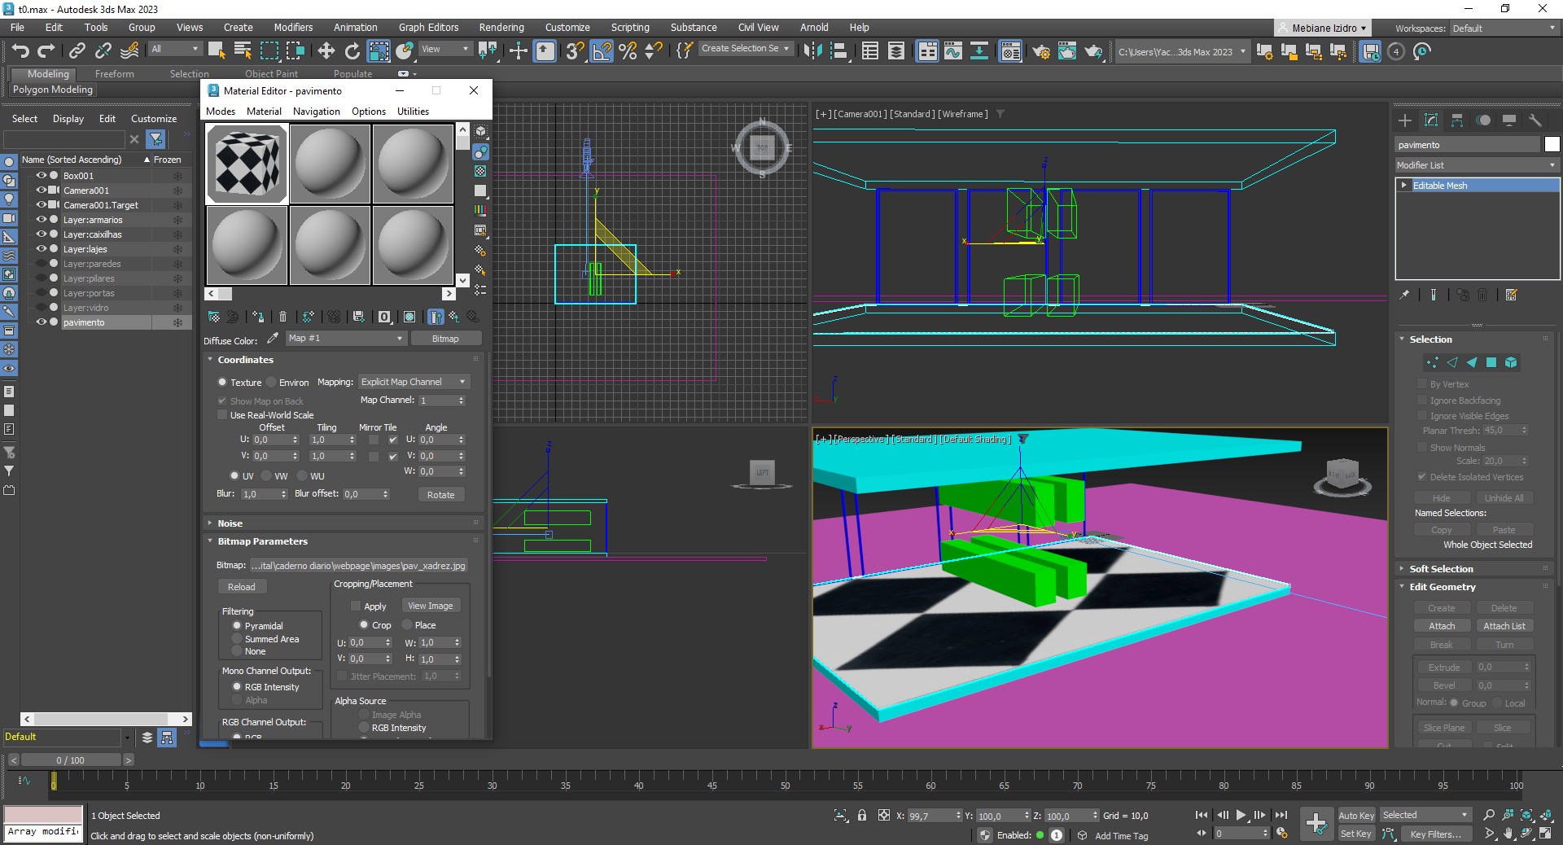1563x845 pixels.
Task: Click the View Image button
Action: coord(430,606)
